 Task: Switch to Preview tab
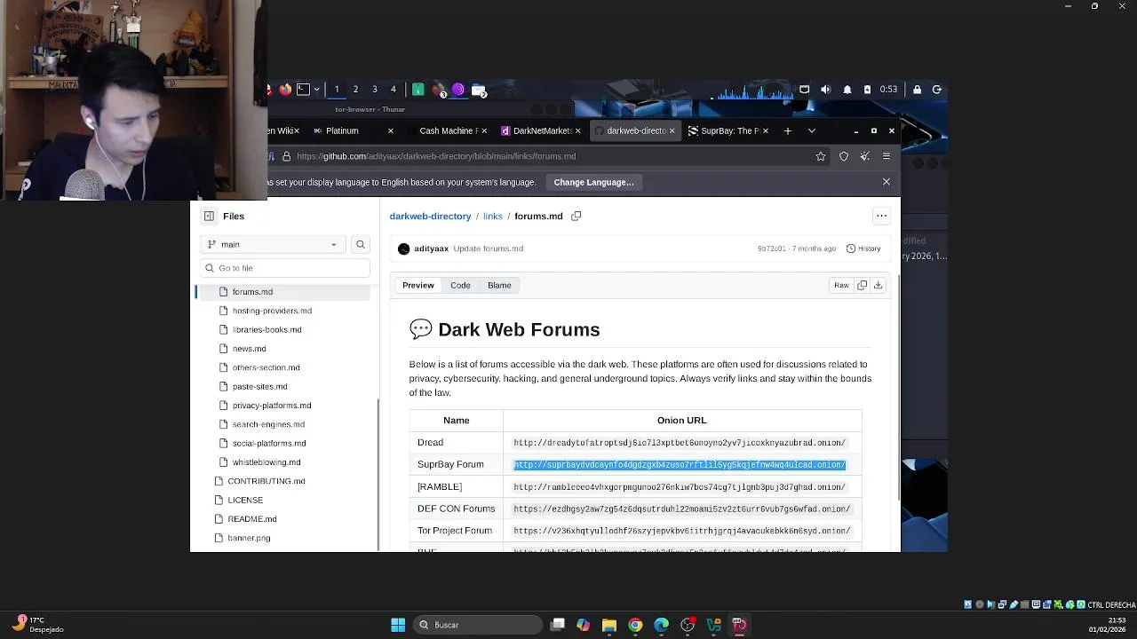click(417, 285)
